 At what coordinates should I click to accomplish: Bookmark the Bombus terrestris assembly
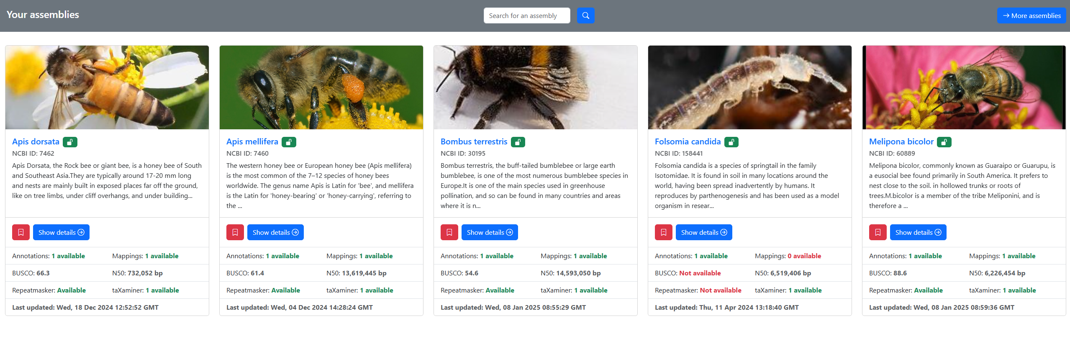point(449,232)
